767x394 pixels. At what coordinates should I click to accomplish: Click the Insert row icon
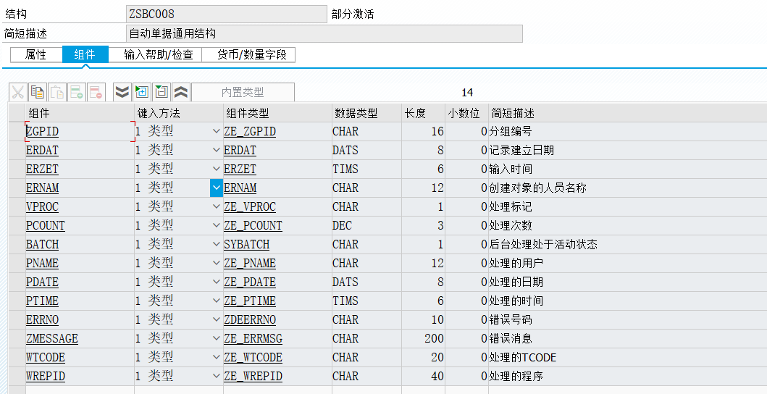click(77, 92)
